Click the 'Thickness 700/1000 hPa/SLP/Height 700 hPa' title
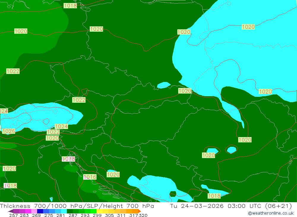297x217 pixels. [77, 206]
